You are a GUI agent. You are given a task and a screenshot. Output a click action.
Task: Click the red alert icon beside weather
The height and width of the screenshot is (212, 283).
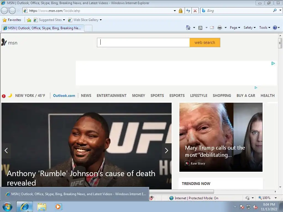(4, 96)
